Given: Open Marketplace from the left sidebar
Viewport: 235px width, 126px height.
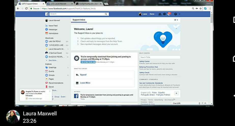Looking at the screenshot, I should (x=53, y=33).
